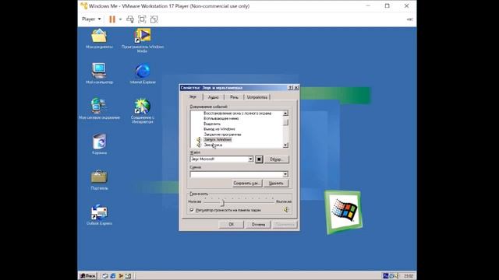The image size is (499, 280).
Task: Open the Player menu in VMware
Action: pyautogui.click(x=91, y=19)
